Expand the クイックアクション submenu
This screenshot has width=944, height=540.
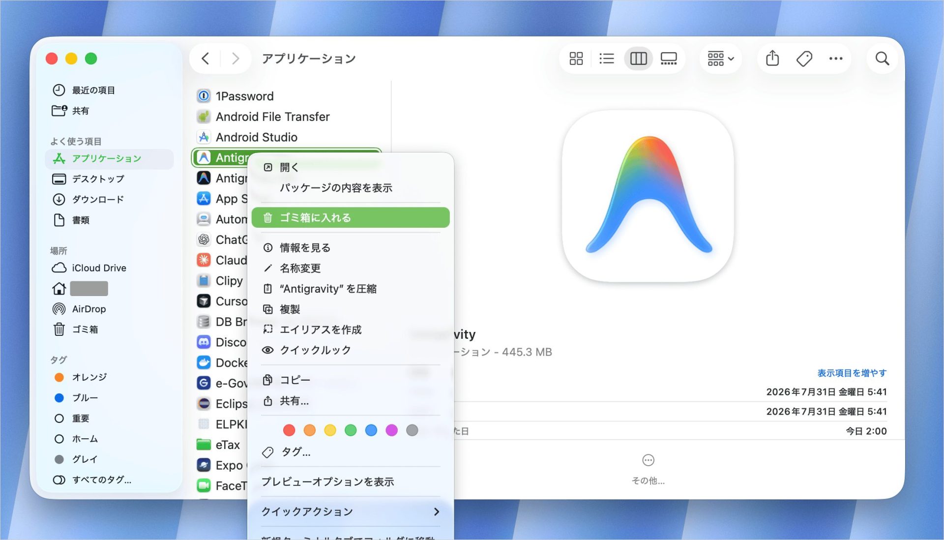[x=351, y=512]
